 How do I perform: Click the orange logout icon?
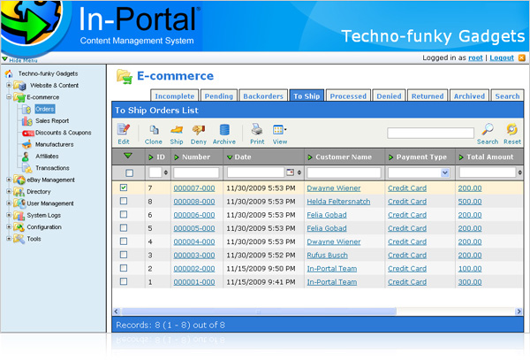[522, 57]
